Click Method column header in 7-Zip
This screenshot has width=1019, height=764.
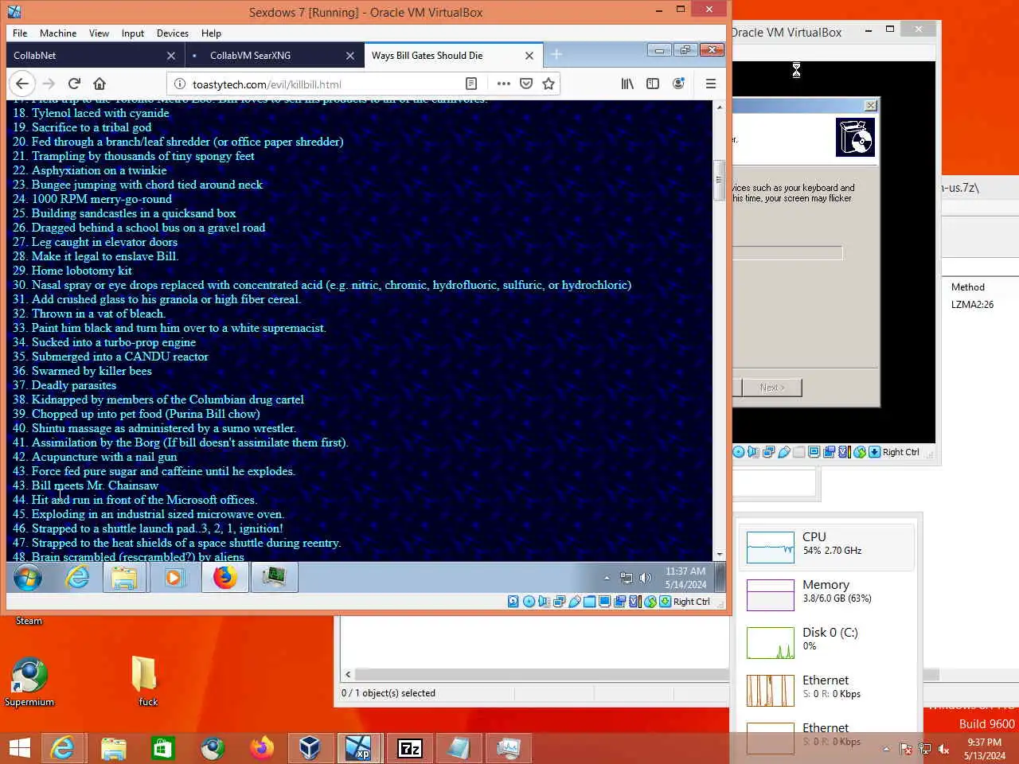(x=967, y=287)
